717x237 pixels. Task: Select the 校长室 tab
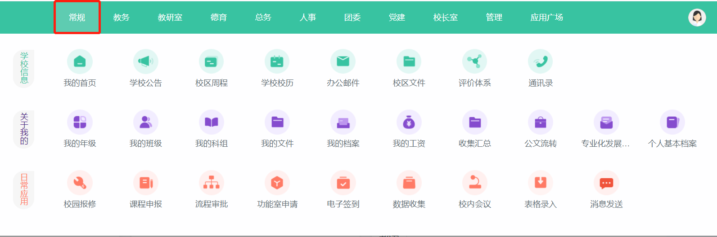pos(445,18)
